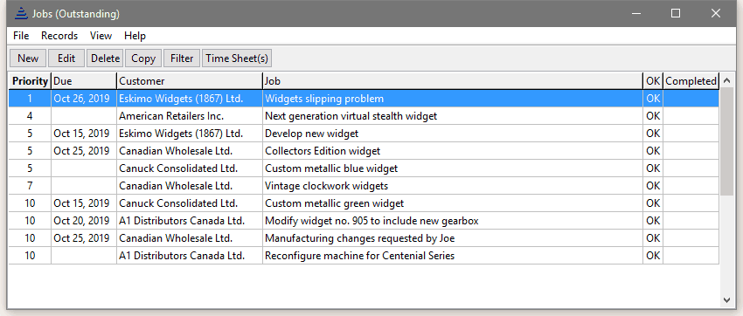743x316 pixels.
Task: Maximize the Jobs window
Action: tap(676, 14)
